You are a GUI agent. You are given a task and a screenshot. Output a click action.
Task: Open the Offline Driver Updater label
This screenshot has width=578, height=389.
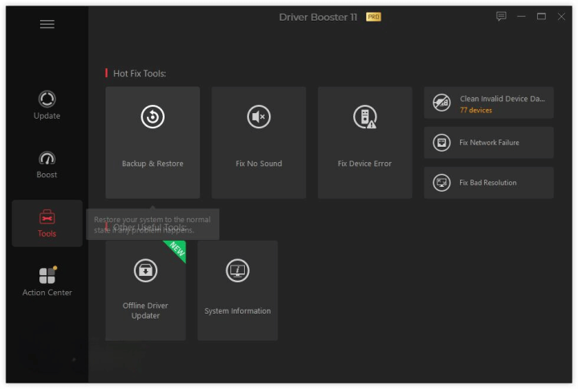(x=145, y=310)
